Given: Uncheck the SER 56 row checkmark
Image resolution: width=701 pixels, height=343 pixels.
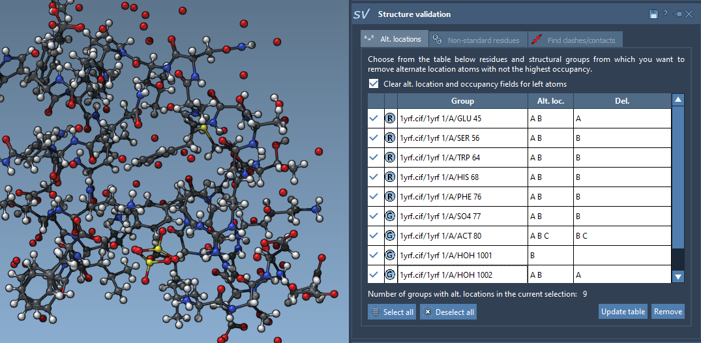Looking at the screenshot, I should [x=374, y=138].
